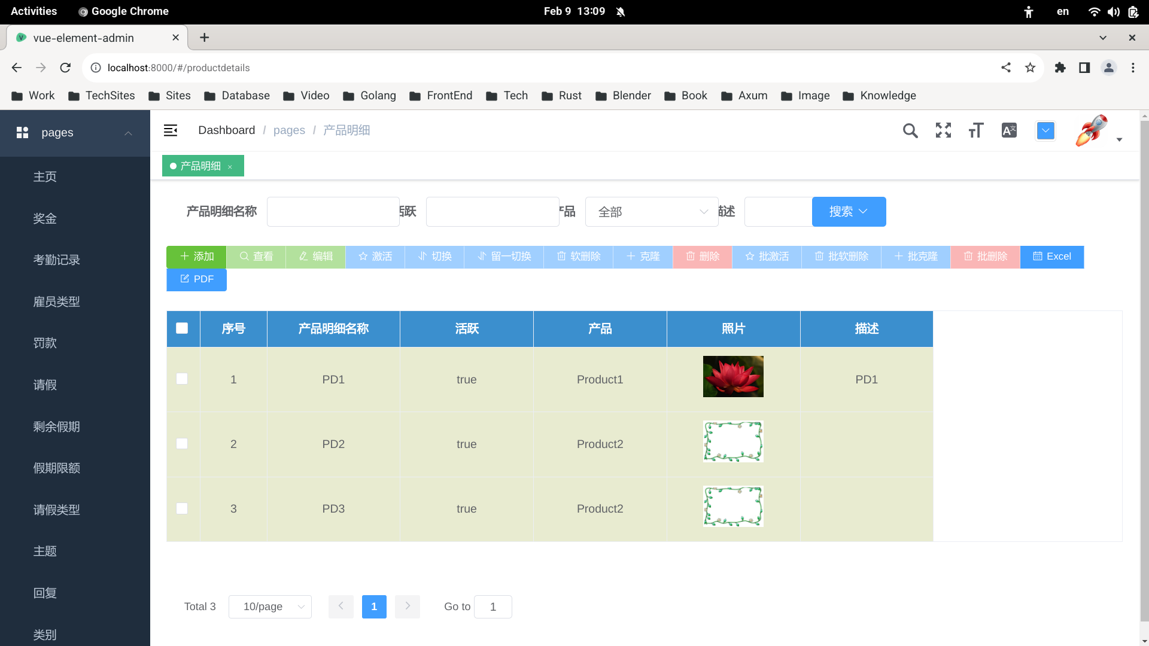This screenshot has width=1149, height=646.
Task: Select the 主页 menu item
Action: 45,176
